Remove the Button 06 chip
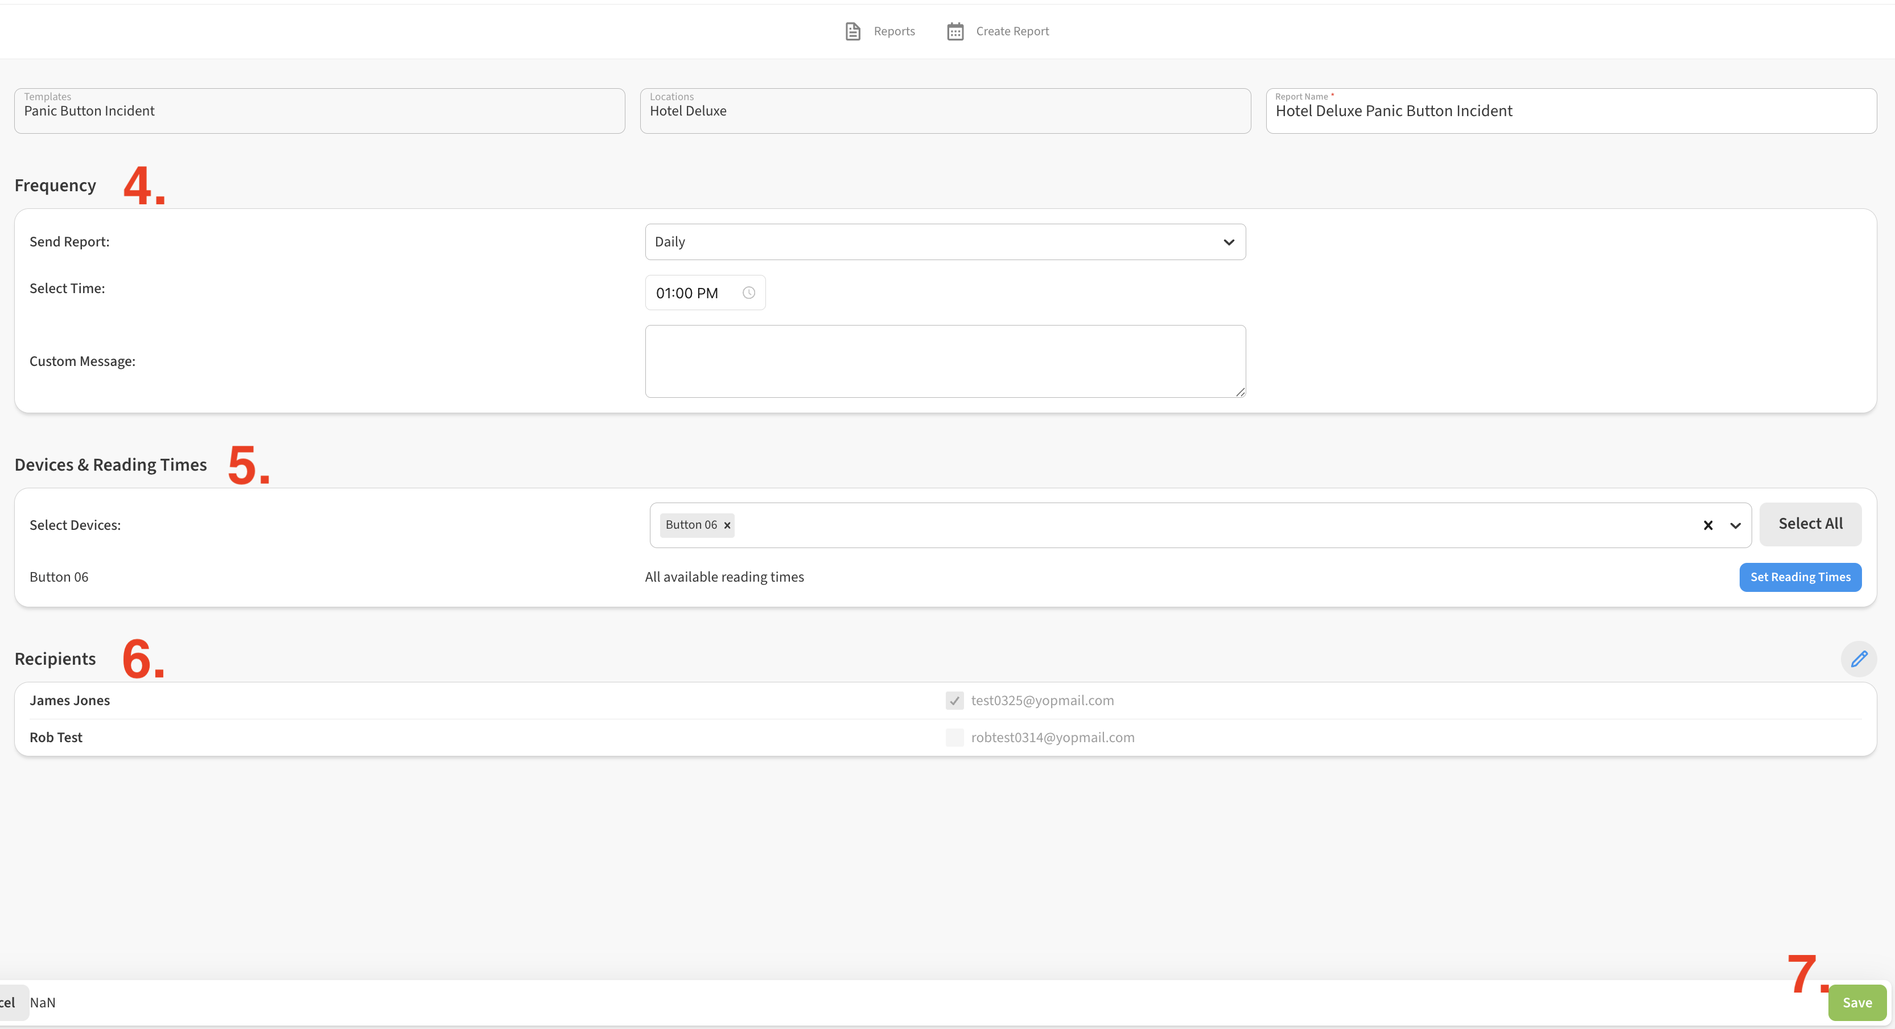1895x1029 pixels. [727, 525]
